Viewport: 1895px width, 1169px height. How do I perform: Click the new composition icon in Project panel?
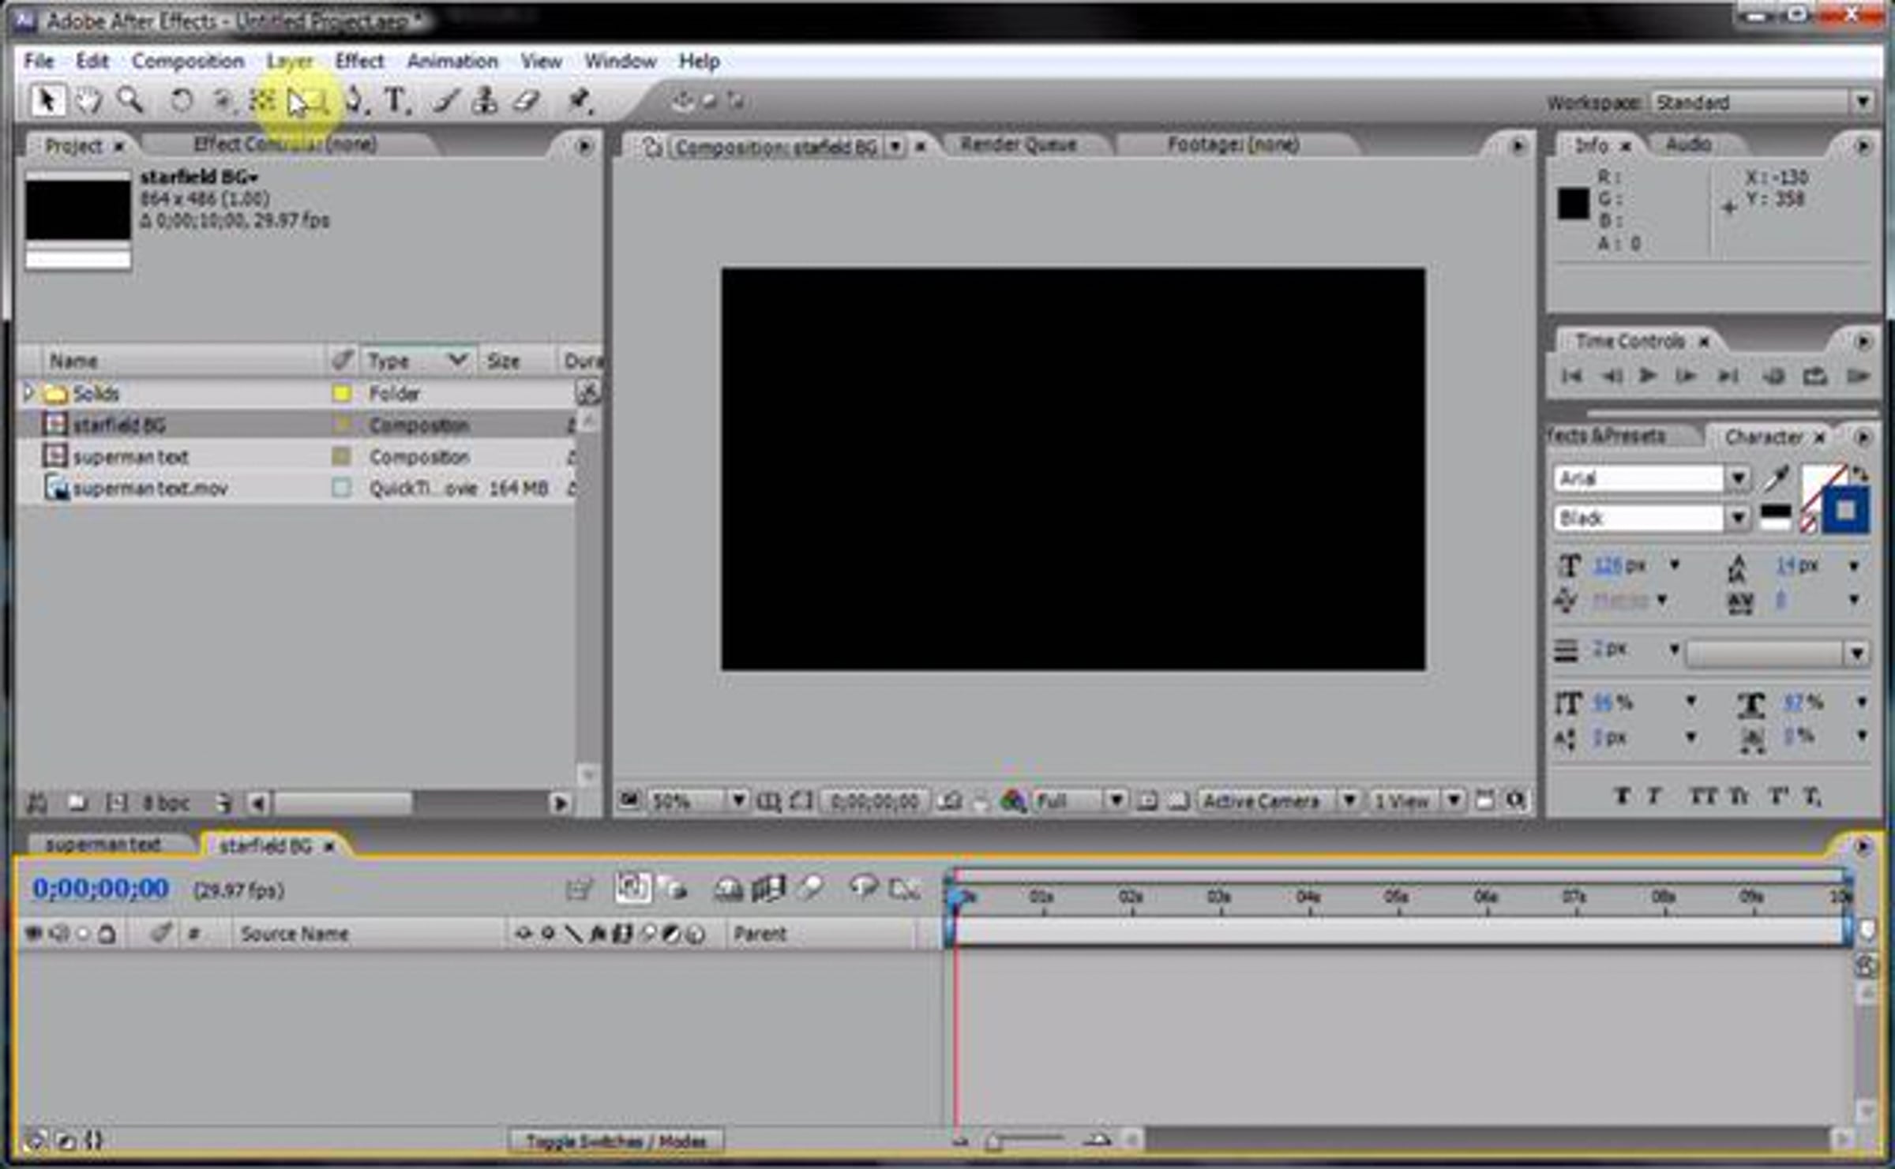tap(116, 803)
